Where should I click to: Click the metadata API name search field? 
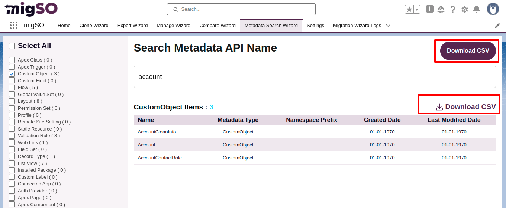315,77
